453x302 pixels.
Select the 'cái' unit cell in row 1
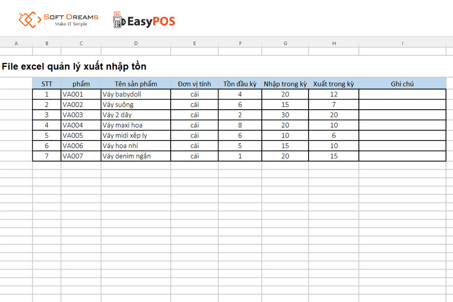195,94
